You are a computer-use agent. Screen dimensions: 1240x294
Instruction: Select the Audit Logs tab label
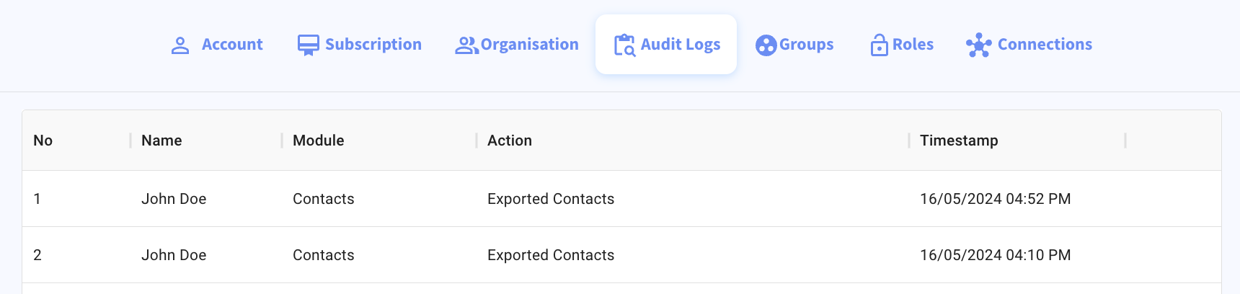[681, 45]
